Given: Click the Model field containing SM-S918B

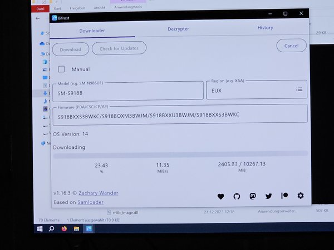Looking at the screenshot, I should pyautogui.click(x=128, y=91).
